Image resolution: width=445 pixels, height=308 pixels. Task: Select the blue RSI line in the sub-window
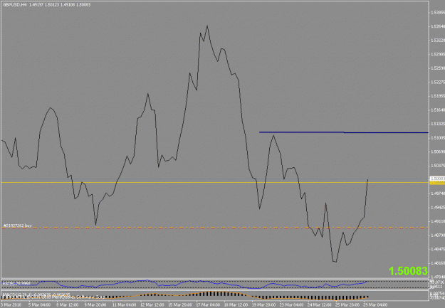tap(184, 284)
